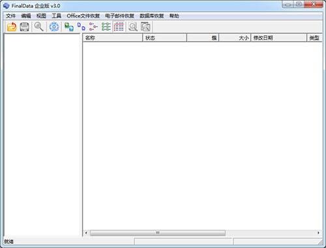Expand the 工具 menu

pyautogui.click(x=56, y=16)
